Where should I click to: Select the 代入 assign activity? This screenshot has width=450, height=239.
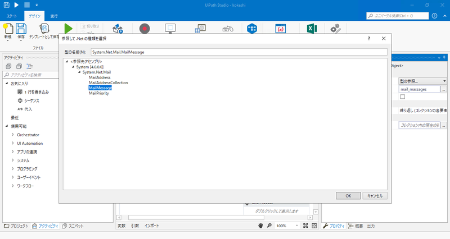tap(25, 109)
